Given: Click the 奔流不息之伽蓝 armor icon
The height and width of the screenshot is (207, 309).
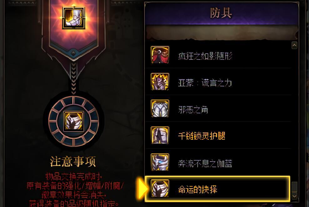Looking at the screenshot, I should pos(160,162).
